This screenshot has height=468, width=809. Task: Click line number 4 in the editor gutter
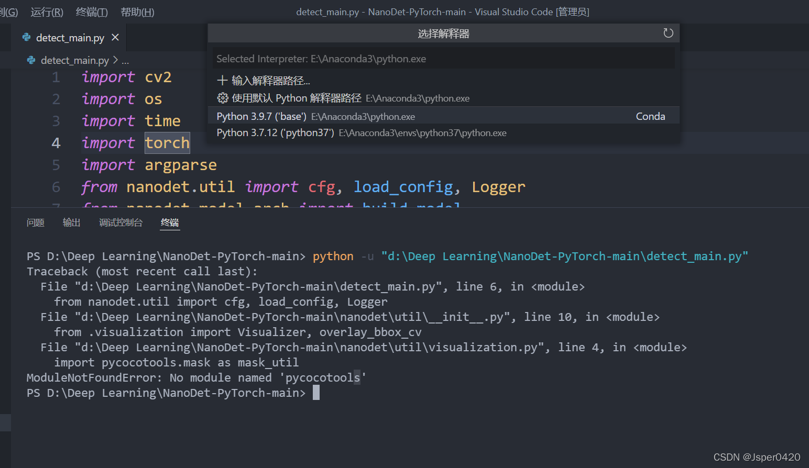point(56,143)
